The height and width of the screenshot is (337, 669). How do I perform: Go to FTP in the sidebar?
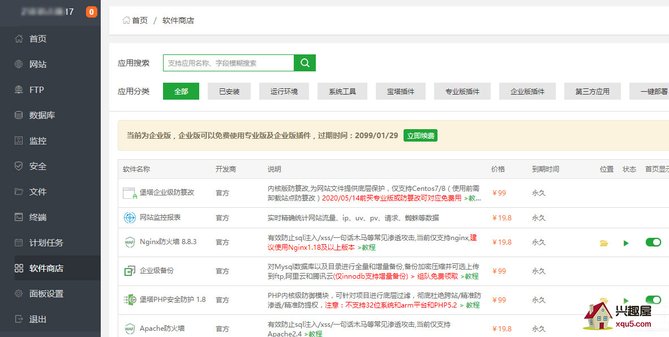point(50,89)
